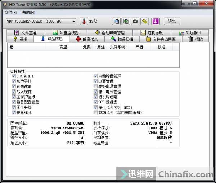Minimize the HD Tune window
This screenshot has width=216, height=183.
(186, 3)
